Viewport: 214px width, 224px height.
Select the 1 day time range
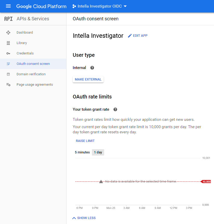point(98,152)
